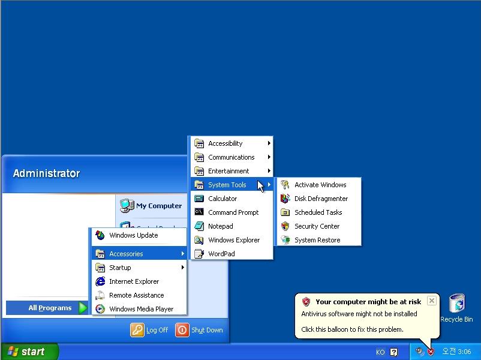Expand the System Tools submenu arrow
The image size is (481, 360).
click(269, 185)
